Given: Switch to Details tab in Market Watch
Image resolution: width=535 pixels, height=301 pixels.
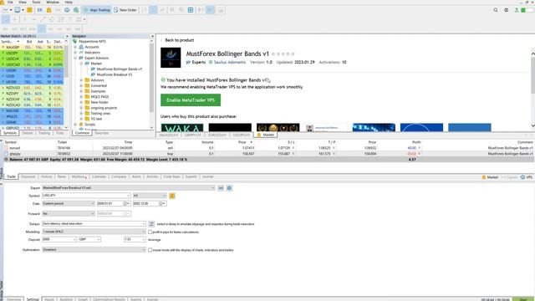Looking at the screenshot, I should [28, 133].
